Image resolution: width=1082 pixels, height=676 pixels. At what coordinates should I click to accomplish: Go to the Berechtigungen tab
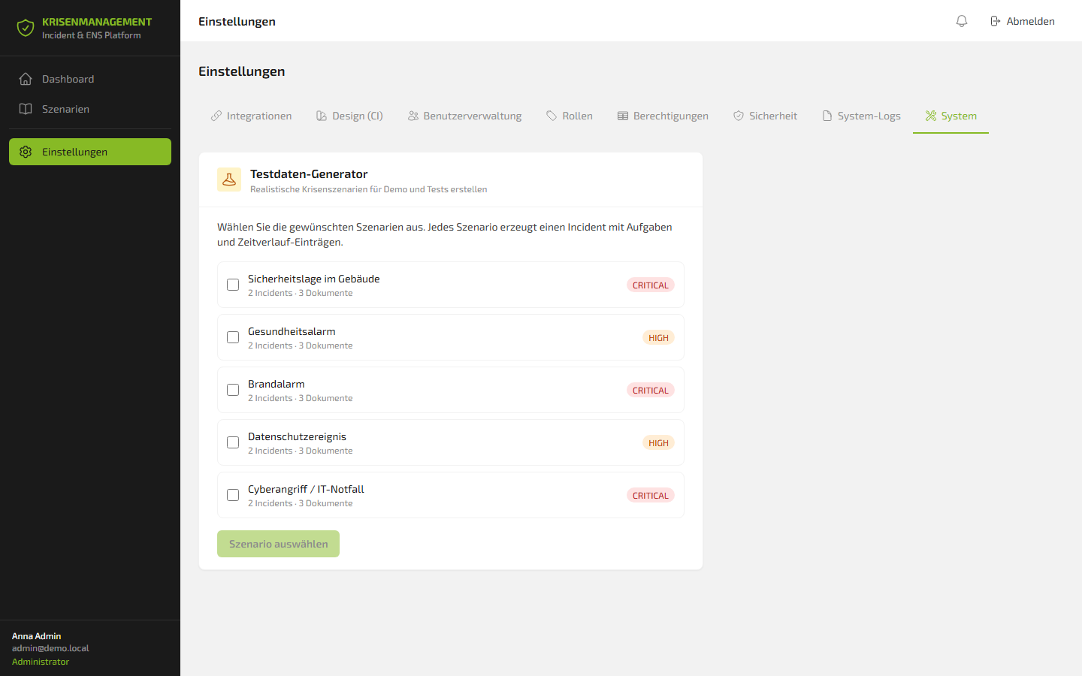(663, 116)
